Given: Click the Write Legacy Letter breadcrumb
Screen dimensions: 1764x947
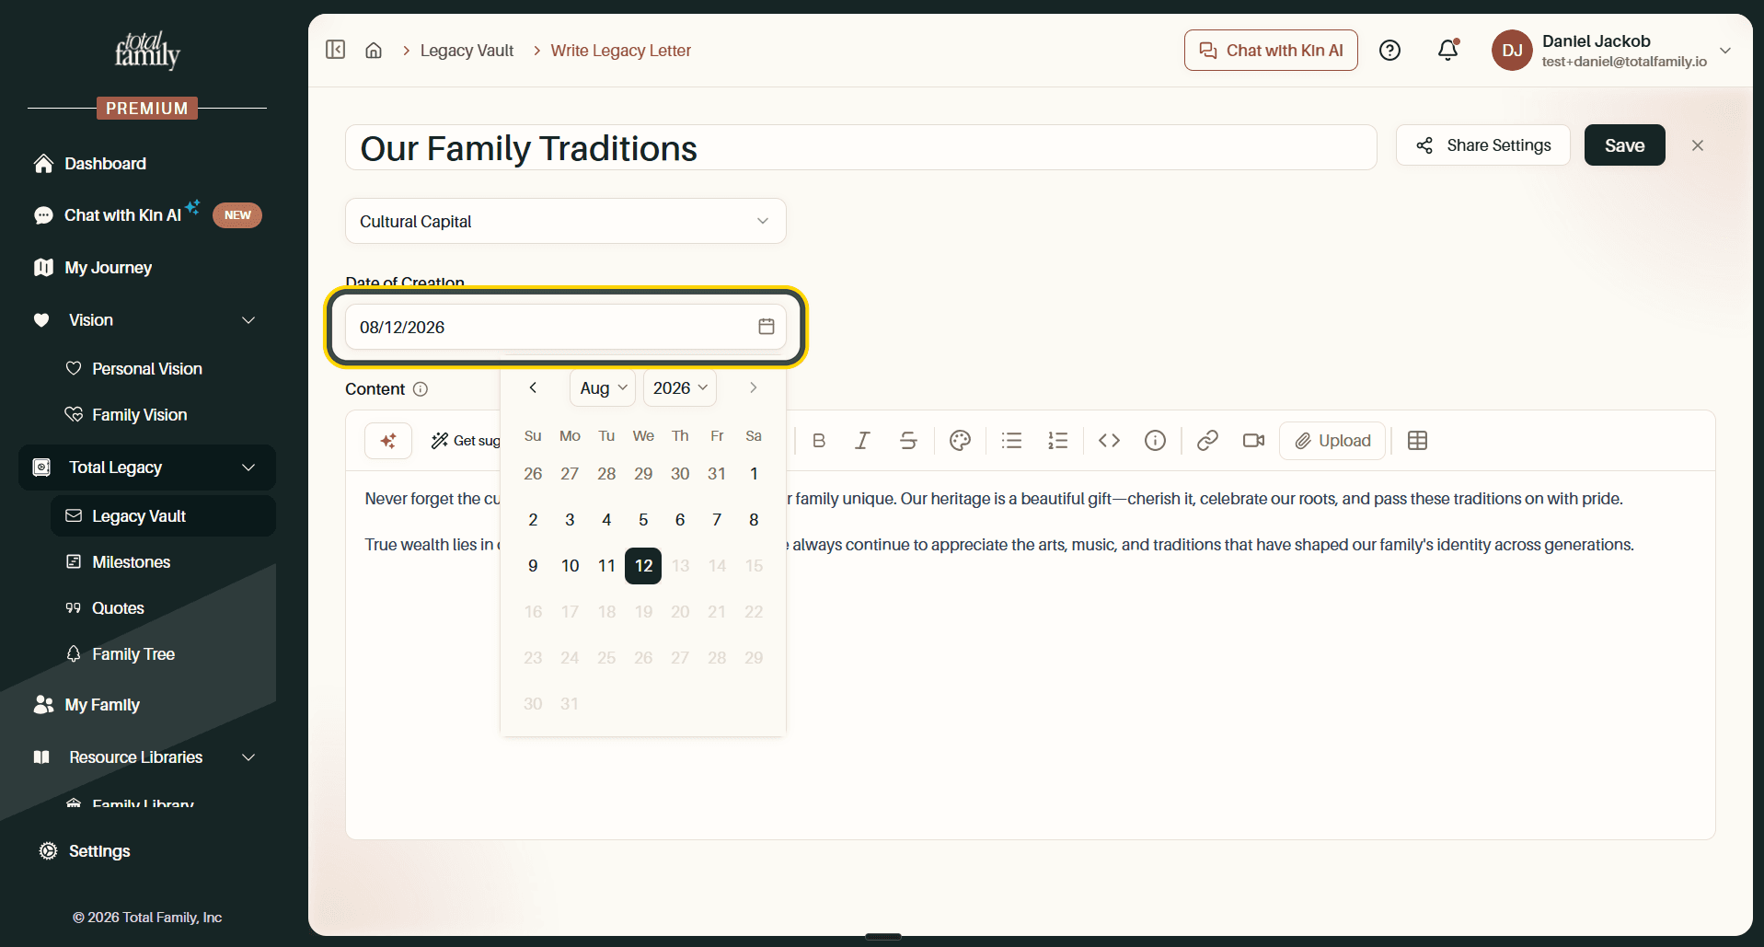Looking at the screenshot, I should click(x=621, y=51).
